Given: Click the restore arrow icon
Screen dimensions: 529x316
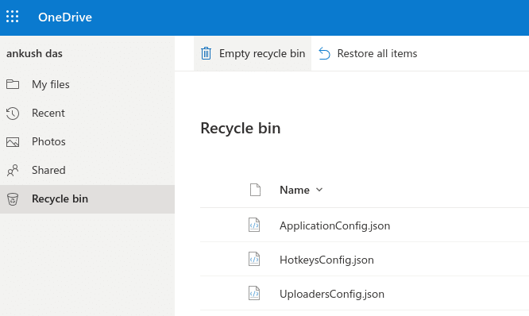Looking at the screenshot, I should (324, 53).
